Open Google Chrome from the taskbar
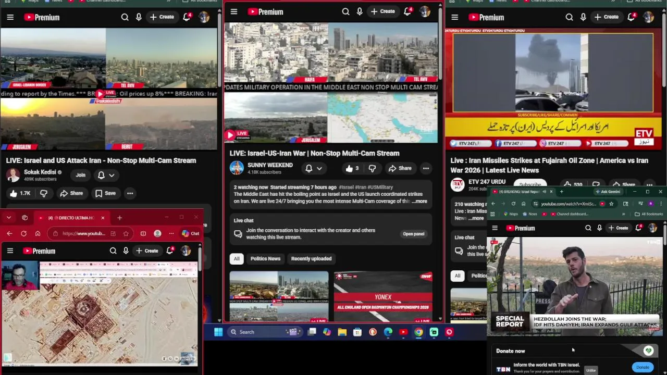 (x=418, y=332)
